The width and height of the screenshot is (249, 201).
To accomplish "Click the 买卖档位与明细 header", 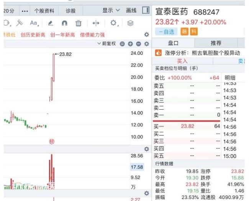I will (x=177, y=68).
